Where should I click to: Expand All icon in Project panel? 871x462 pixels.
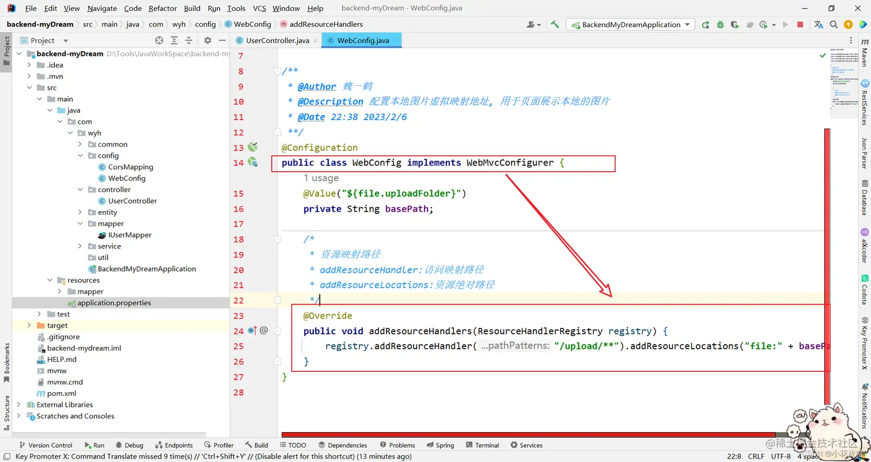[x=174, y=40]
